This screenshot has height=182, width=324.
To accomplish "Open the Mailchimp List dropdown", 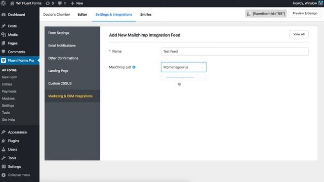I will pyautogui.click(x=183, y=67).
